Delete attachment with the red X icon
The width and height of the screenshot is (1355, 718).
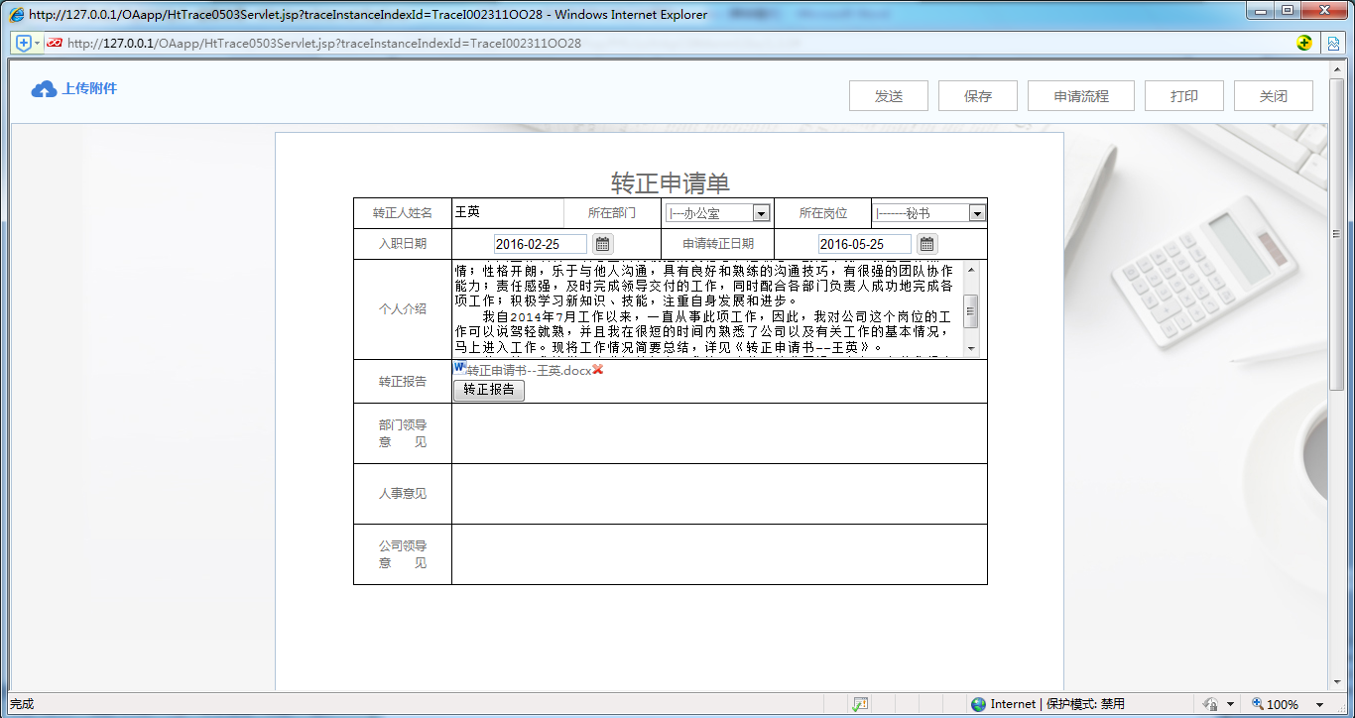[x=598, y=370]
